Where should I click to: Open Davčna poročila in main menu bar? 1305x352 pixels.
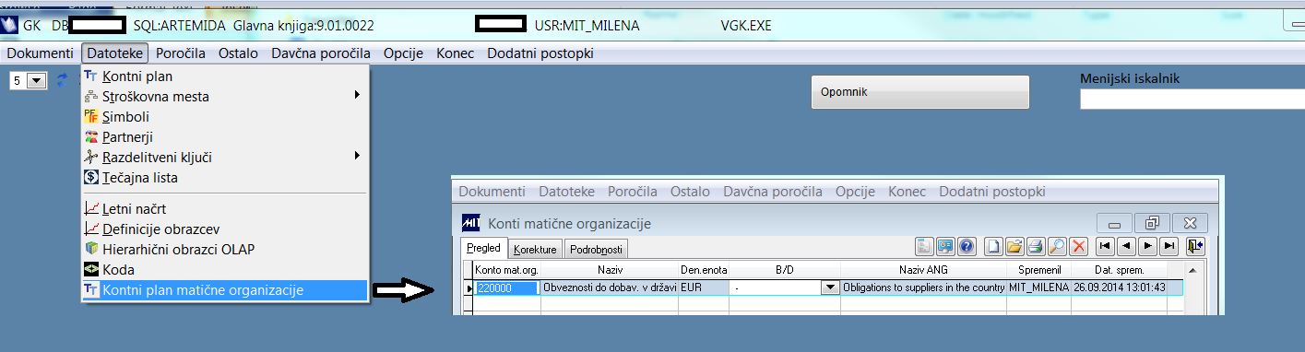pyautogui.click(x=321, y=53)
